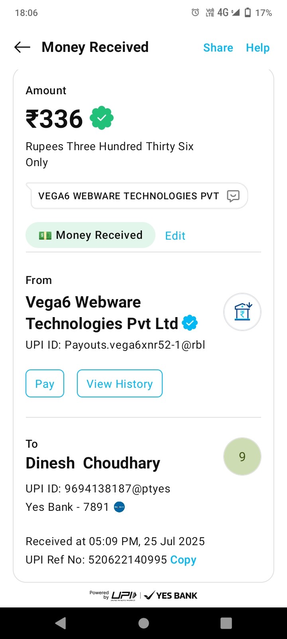
Task: Tap the blue verified badge beside Pvt Ltd
Action: (190, 323)
